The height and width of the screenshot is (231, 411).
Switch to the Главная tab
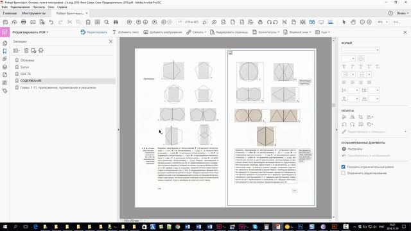[10, 13]
